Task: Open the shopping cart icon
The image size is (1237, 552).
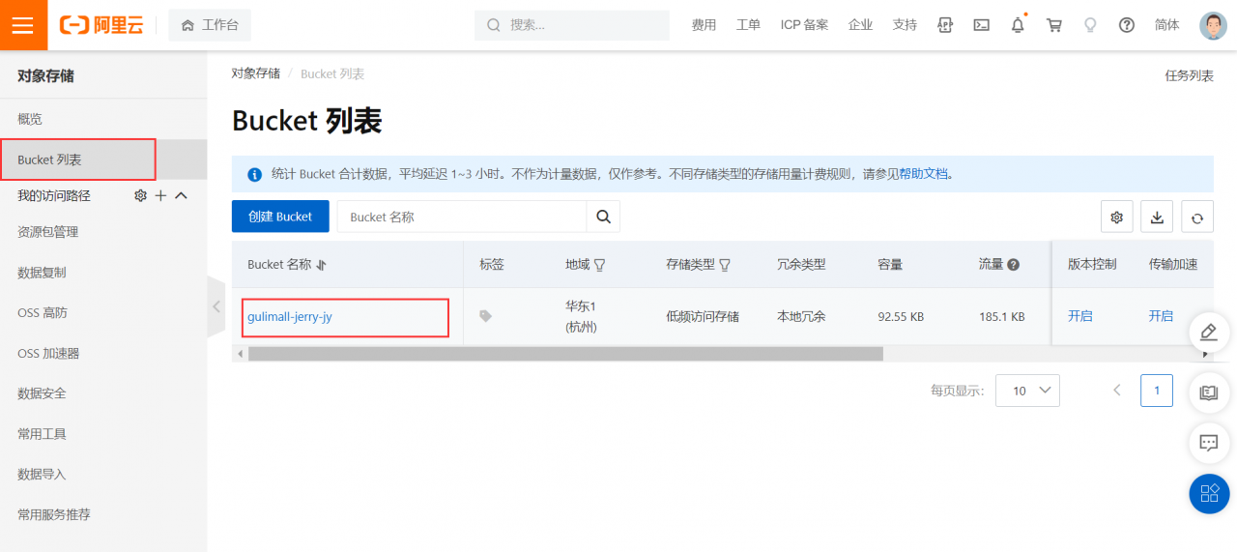Action: point(1054,25)
